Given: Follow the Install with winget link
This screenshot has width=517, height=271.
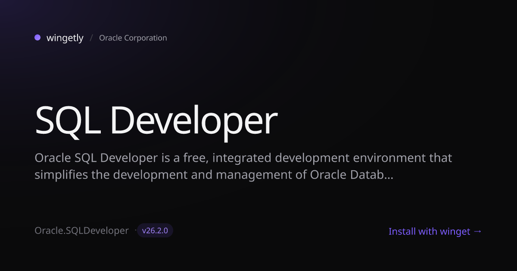Looking at the screenshot, I should point(435,231).
